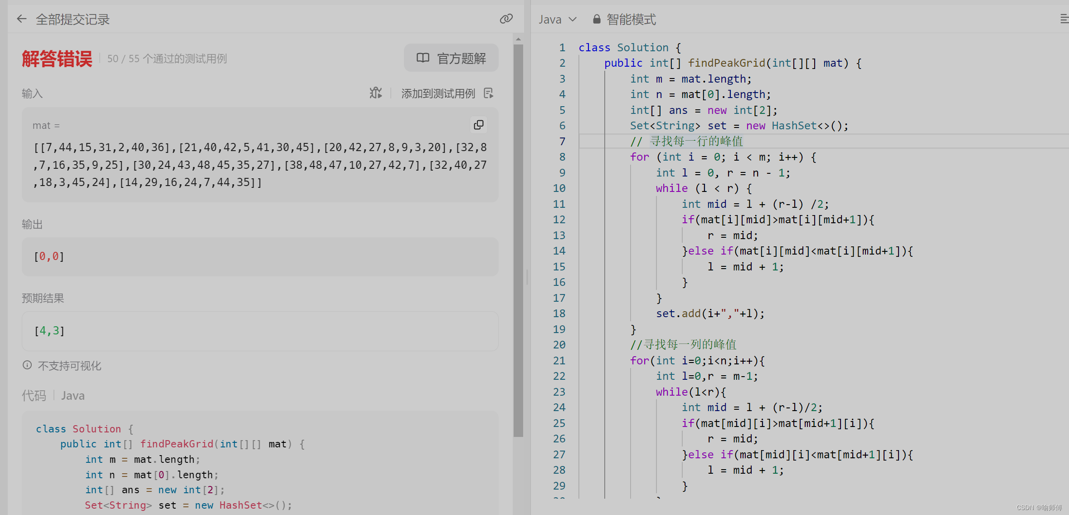Click the 解答错误 result heading

57,59
